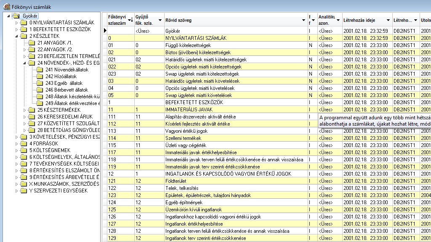Click folder icon of Y SZERVEZETI EGYSÉGEK
The image size is (431, 242).
(24, 191)
